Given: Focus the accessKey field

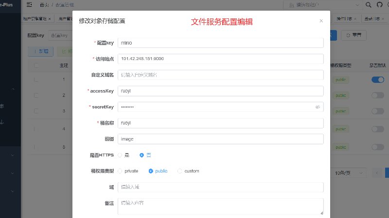Looking at the screenshot, I should (221, 91).
